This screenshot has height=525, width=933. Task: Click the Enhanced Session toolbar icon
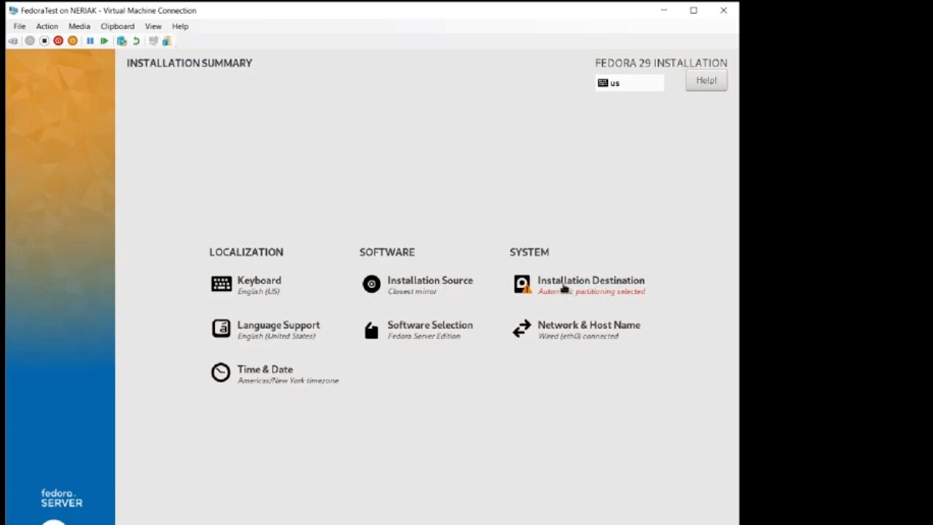point(153,41)
